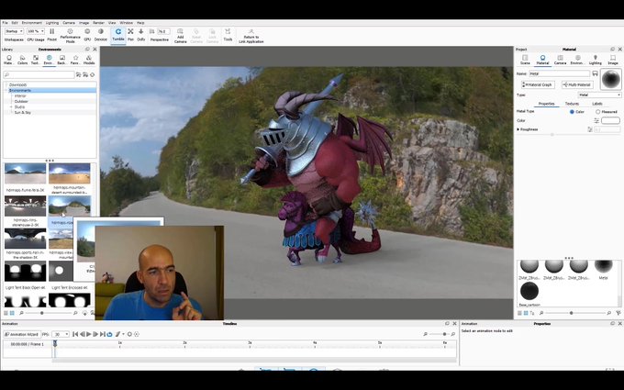This screenshot has height=390, width=624.
Task: Launch the Animation Wizard
Action: point(21,334)
